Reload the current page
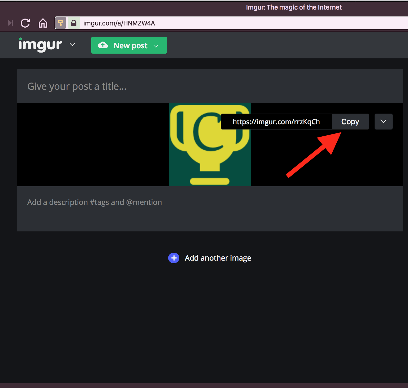The width and height of the screenshot is (408, 388). (x=25, y=23)
